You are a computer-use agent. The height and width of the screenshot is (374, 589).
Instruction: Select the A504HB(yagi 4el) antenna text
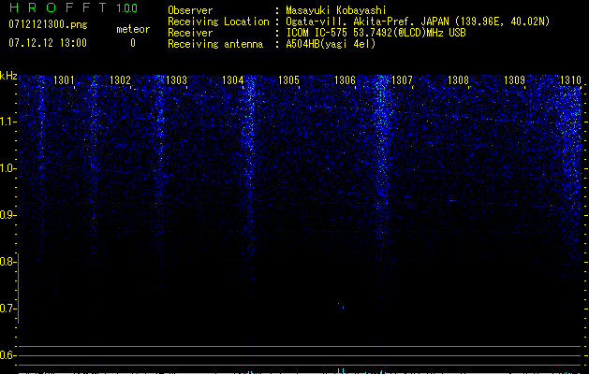(331, 44)
